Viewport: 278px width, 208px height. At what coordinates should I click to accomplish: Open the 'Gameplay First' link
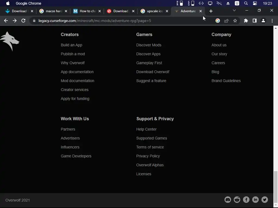click(x=149, y=63)
